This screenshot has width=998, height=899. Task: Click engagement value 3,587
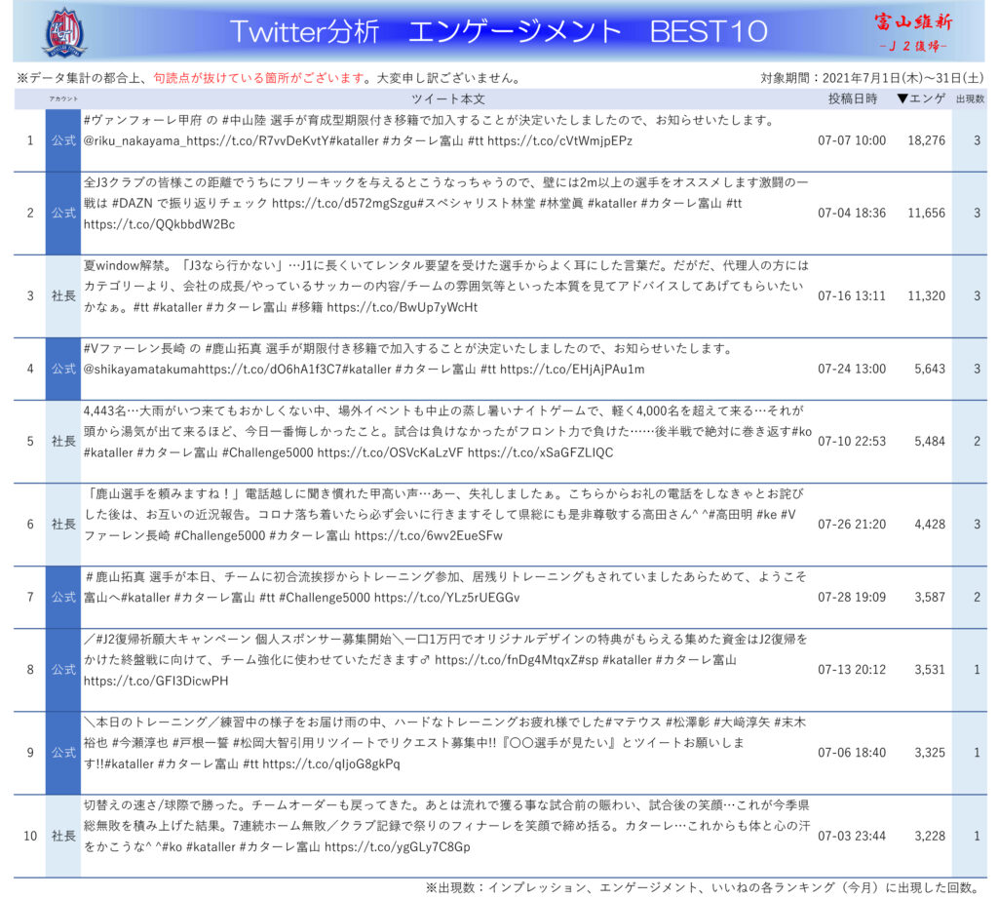tap(929, 597)
